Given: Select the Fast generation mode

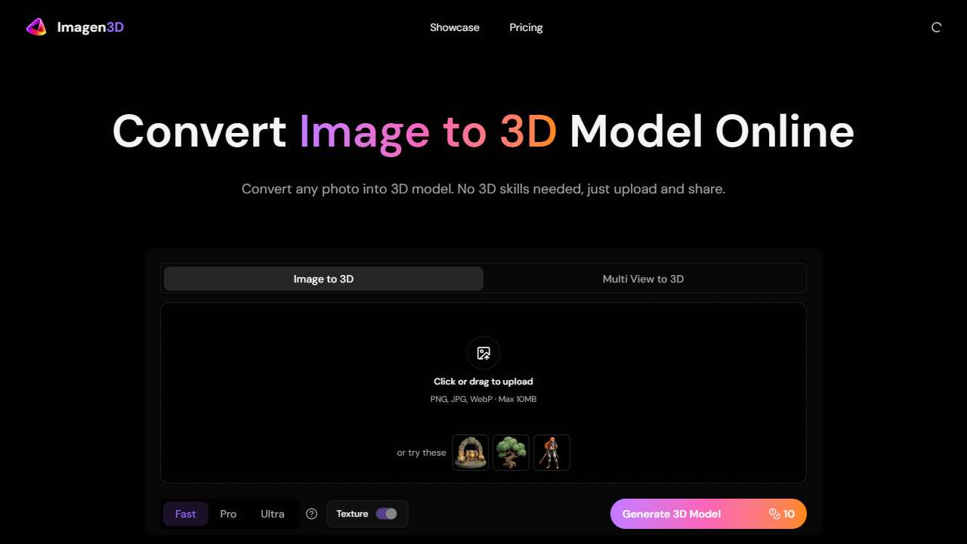Looking at the screenshot, I should click(185, 514).
